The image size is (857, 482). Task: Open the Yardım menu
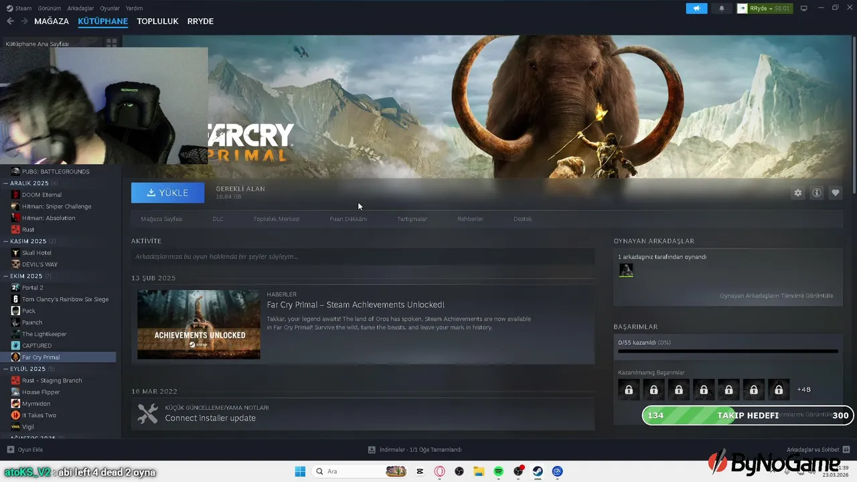pos(134,8)
